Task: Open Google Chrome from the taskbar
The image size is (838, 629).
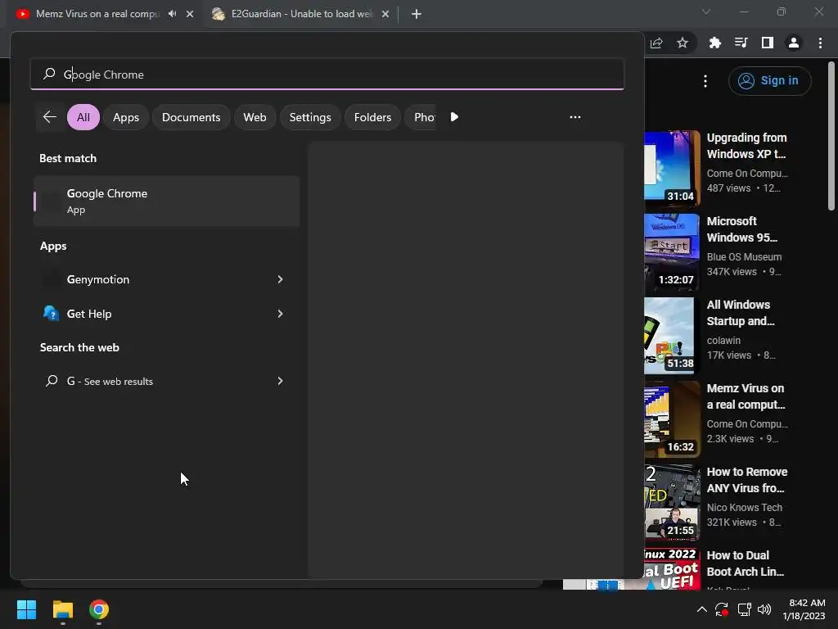Action: (x=99, y=609)
